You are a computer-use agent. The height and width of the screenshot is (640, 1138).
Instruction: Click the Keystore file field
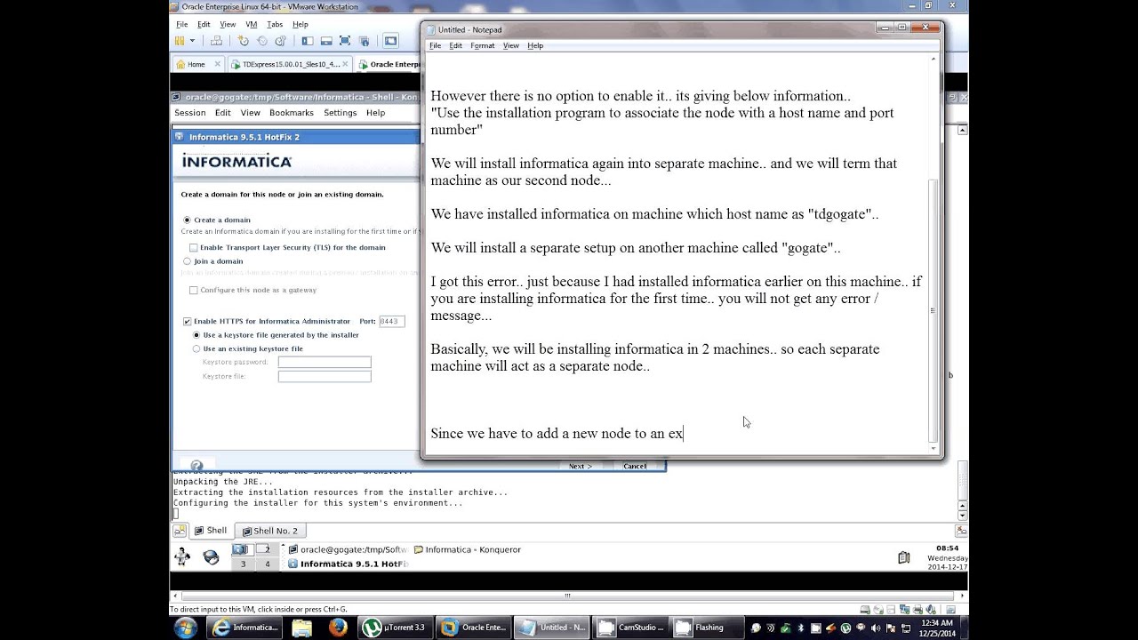[x=325, y=376]
